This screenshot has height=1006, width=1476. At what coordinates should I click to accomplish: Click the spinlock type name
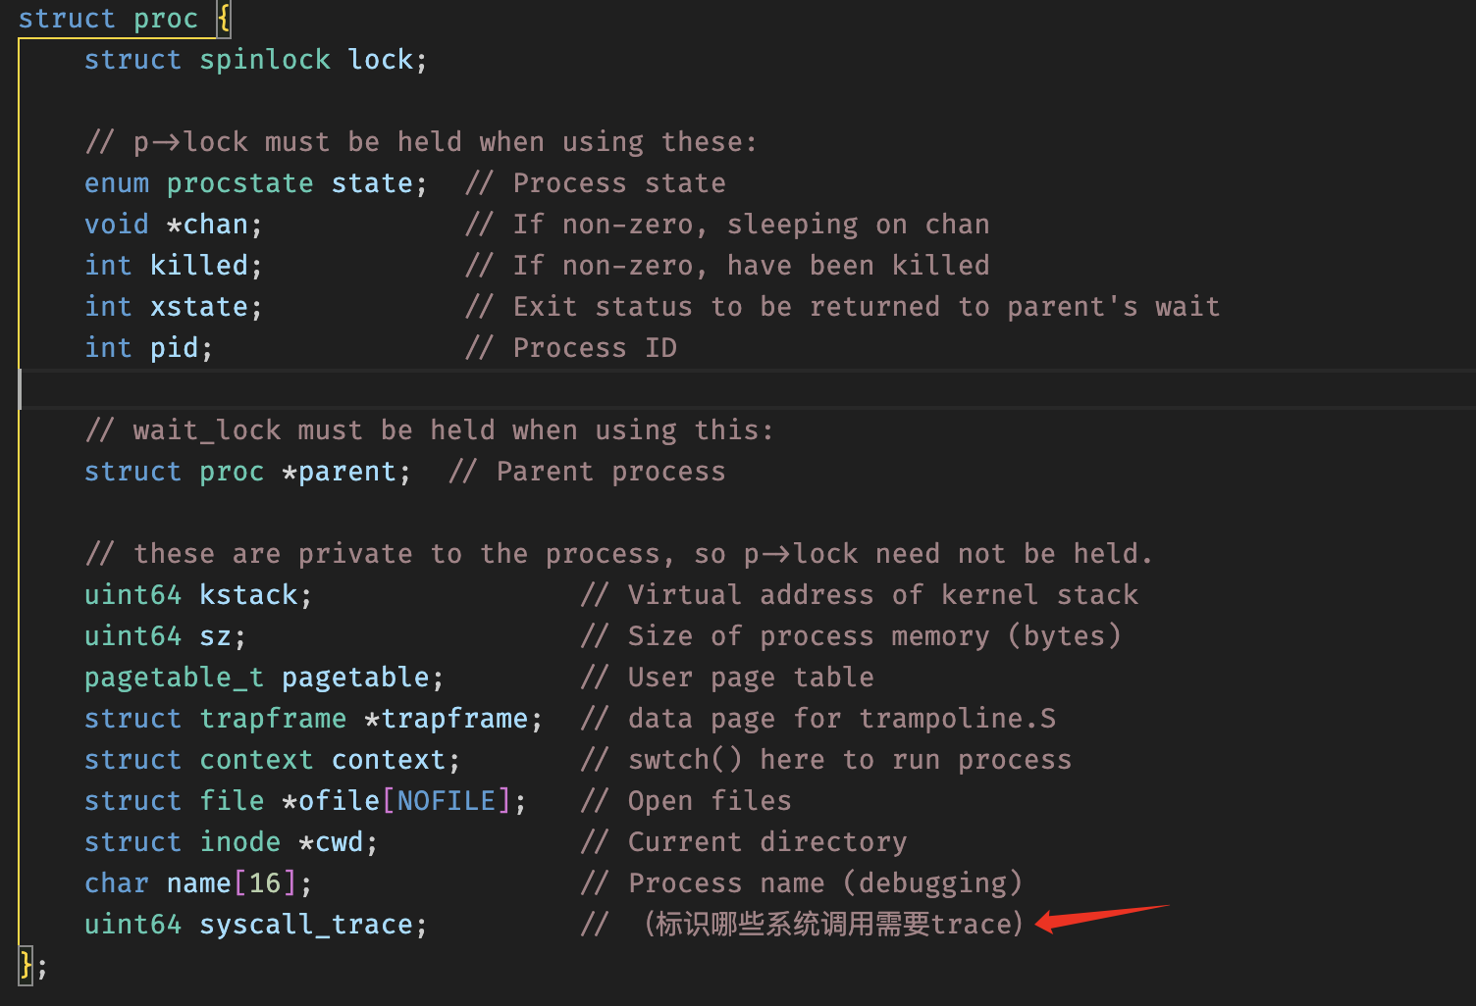click(x=265, y=60)
